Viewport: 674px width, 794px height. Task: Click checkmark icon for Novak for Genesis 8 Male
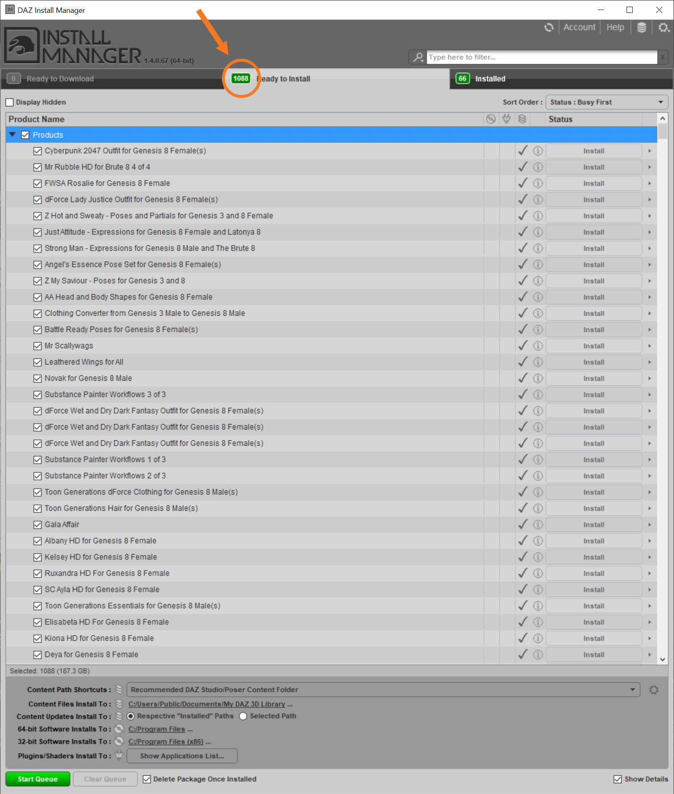click(x=523, y=378)
